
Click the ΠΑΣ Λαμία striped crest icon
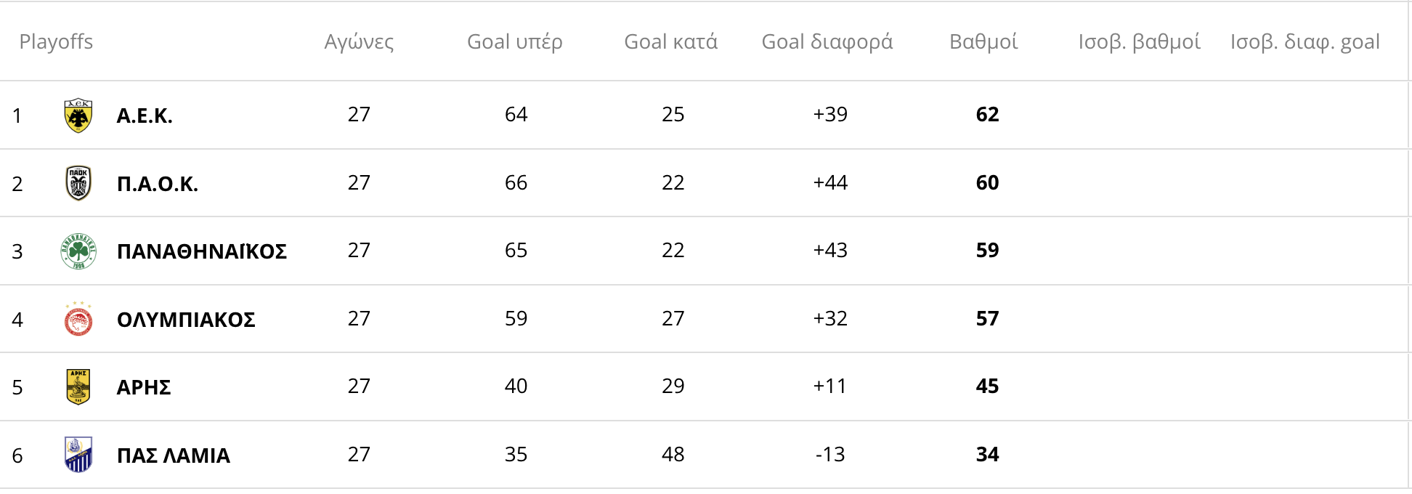[x=78, y=455]
